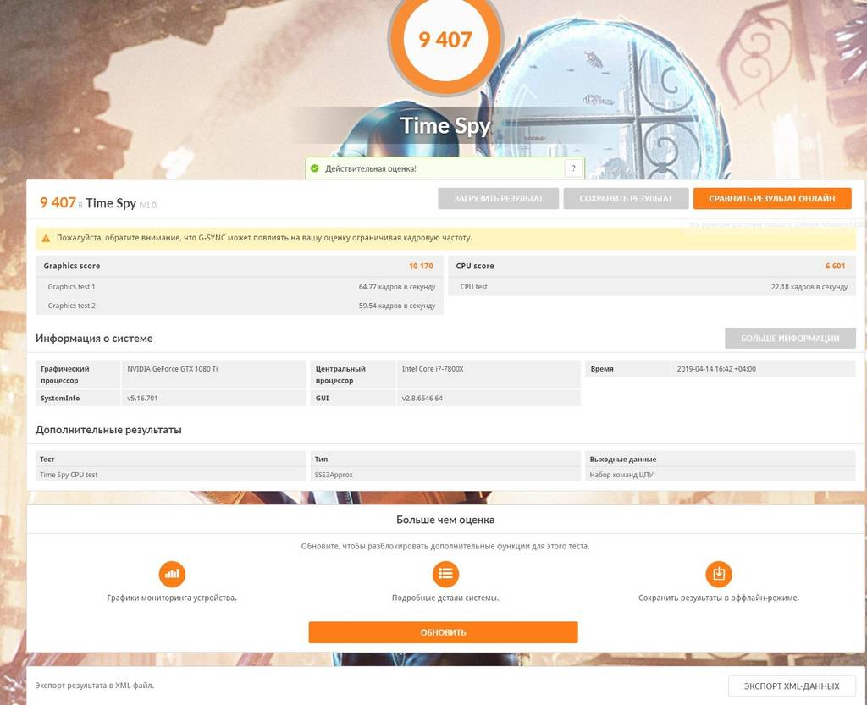Click the Информация о системе heading
This screenshot has width=867, height=705.
(x=94, y=339)
